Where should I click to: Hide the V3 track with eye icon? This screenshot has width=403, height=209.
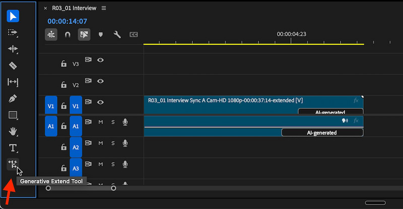tap(100, 60)
